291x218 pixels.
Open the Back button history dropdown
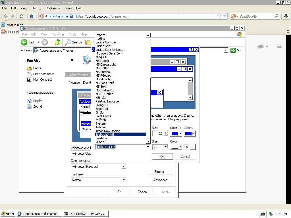38,43
